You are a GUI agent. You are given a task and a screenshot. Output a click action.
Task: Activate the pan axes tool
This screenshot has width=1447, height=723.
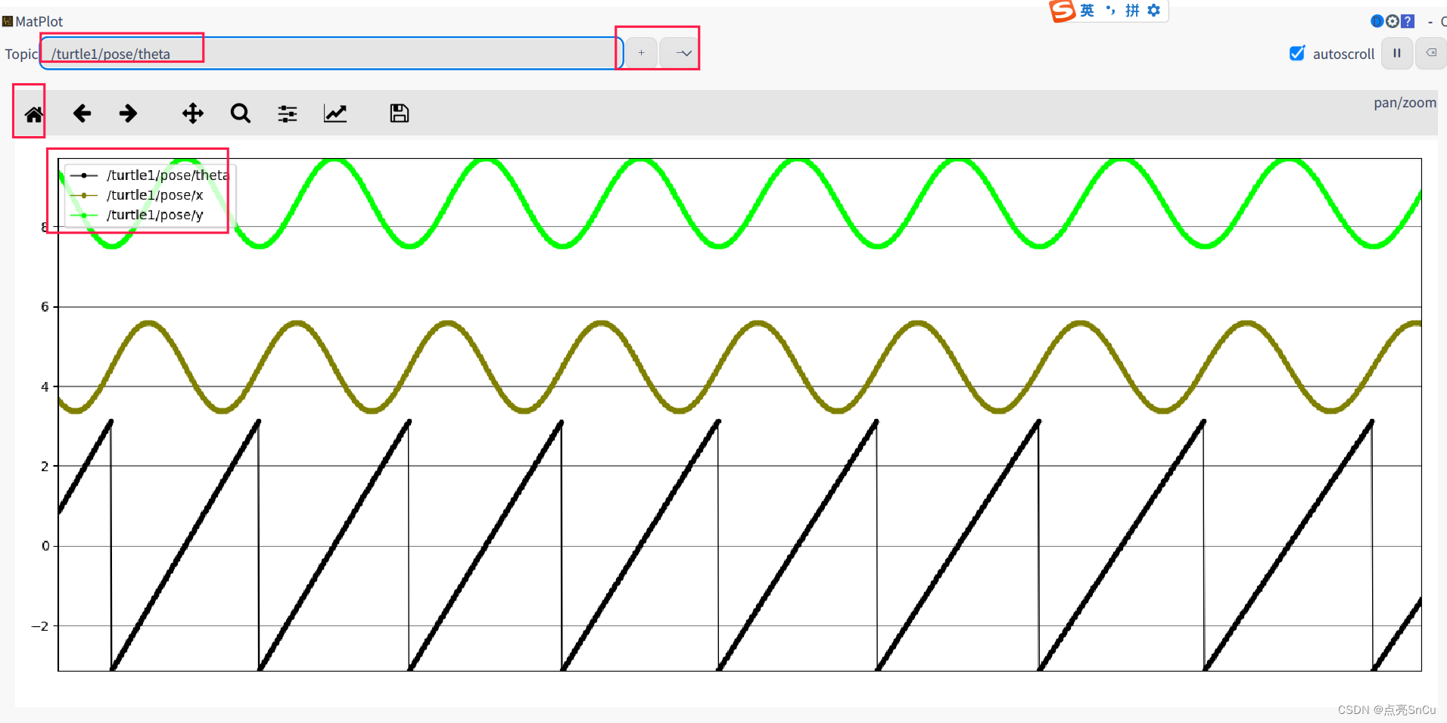click(193, 113)
